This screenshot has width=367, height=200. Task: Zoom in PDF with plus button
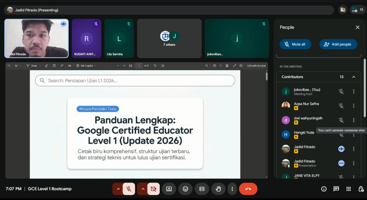tap(124, 66)
